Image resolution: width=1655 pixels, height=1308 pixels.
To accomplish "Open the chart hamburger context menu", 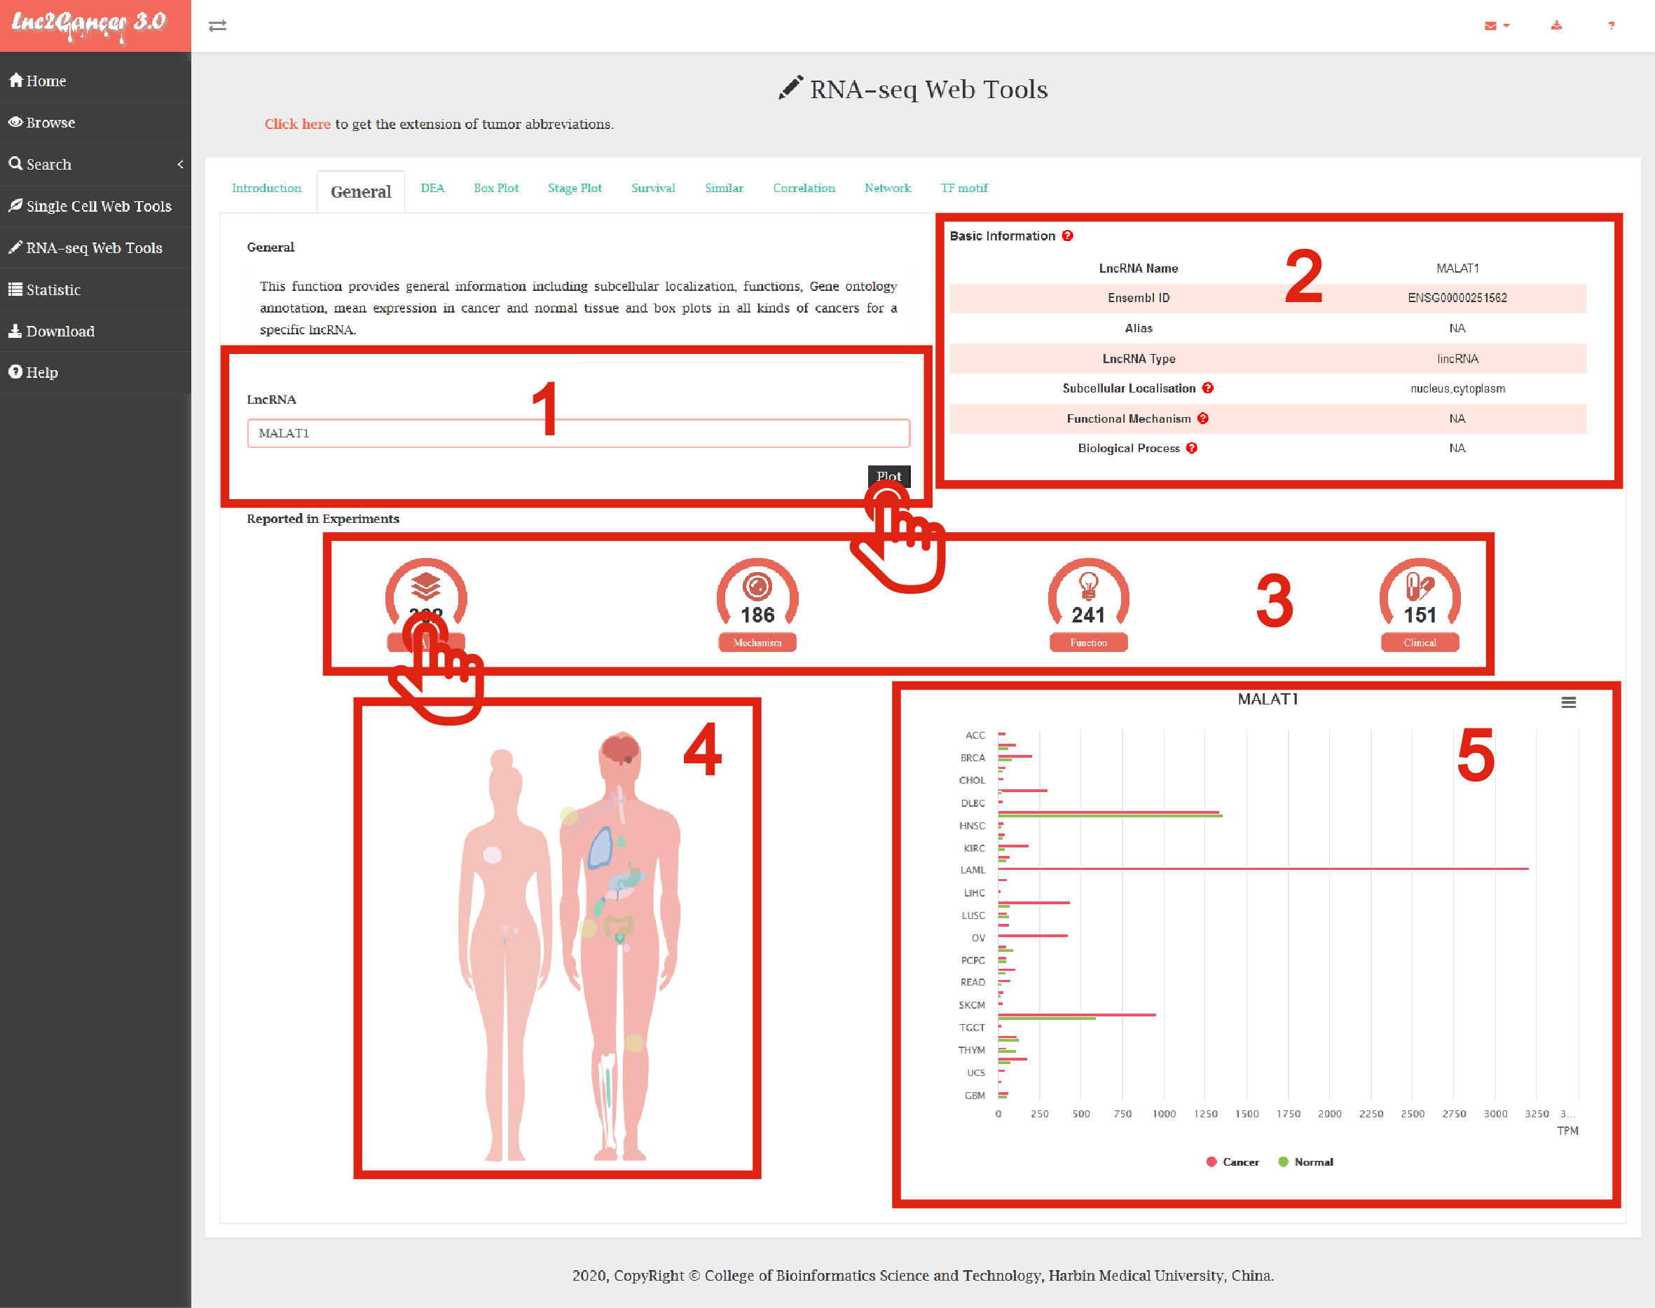I will 1569,702.
